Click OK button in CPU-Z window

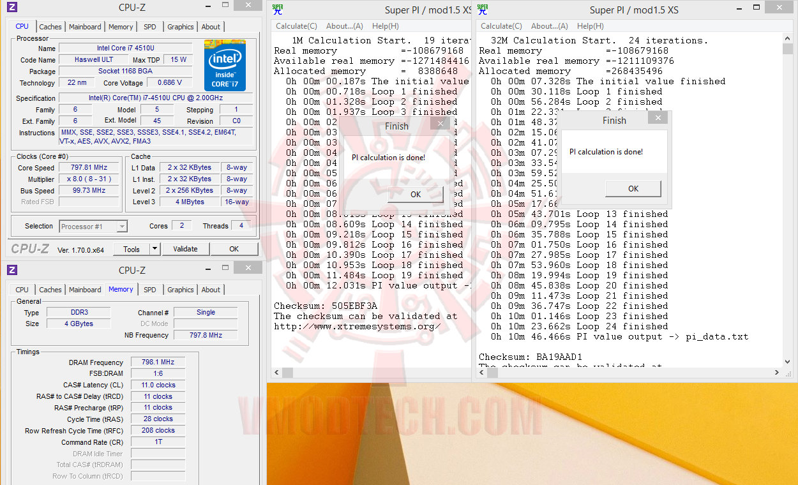[x=234, y=249]
